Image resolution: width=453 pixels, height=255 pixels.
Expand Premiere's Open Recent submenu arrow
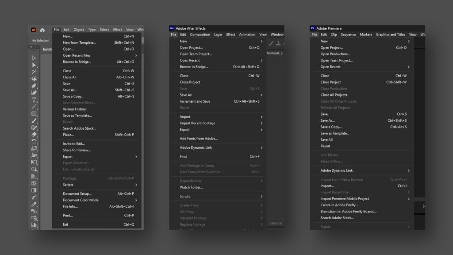408,67
